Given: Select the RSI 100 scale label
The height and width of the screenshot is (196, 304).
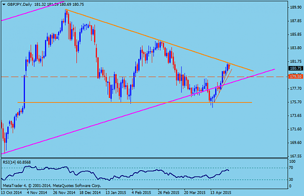Looking at the screenshot, I should (292, 161).
